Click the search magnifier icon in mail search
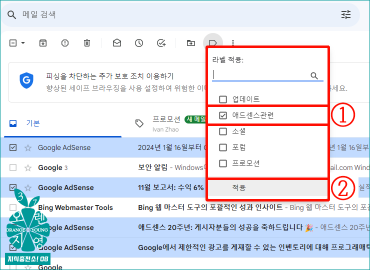Image resolution: width=370 pixels, height=270 pixels. tap(11, 15)
